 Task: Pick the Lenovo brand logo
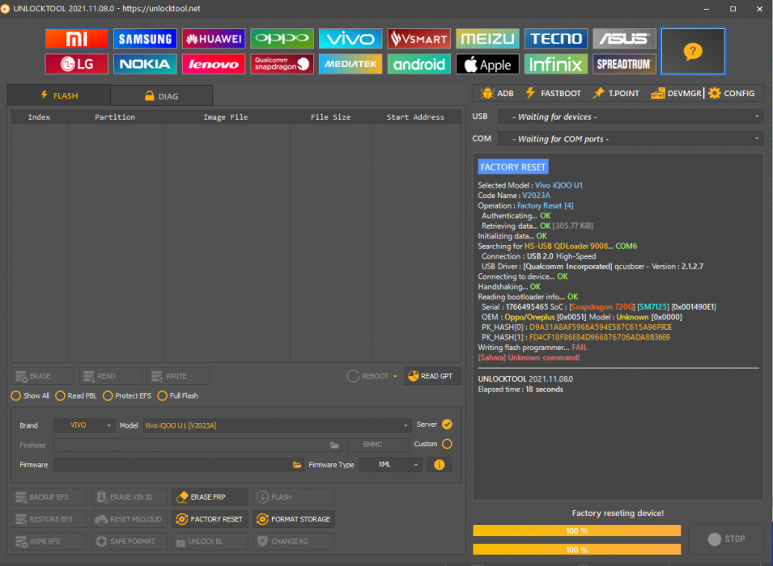(x=214, y=64)
